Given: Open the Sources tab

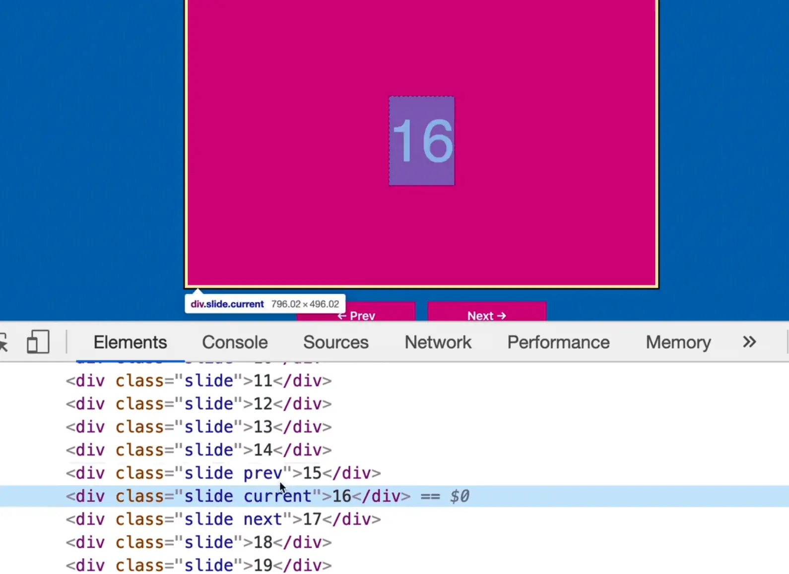Looking at the screenshot, I should 335,342.
